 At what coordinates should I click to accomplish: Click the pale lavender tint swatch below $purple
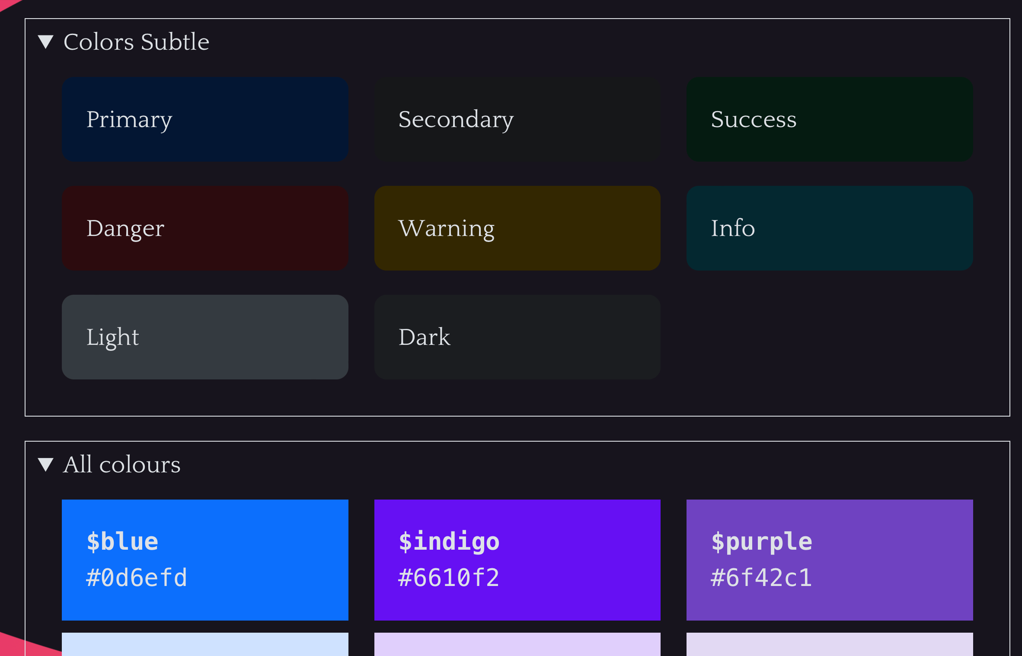click(830, 644)
